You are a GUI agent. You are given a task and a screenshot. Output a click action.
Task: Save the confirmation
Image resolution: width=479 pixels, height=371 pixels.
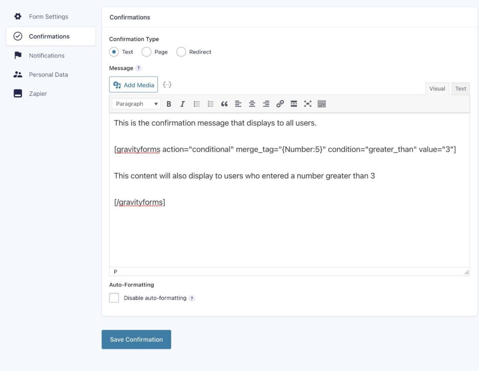[136, 339]
